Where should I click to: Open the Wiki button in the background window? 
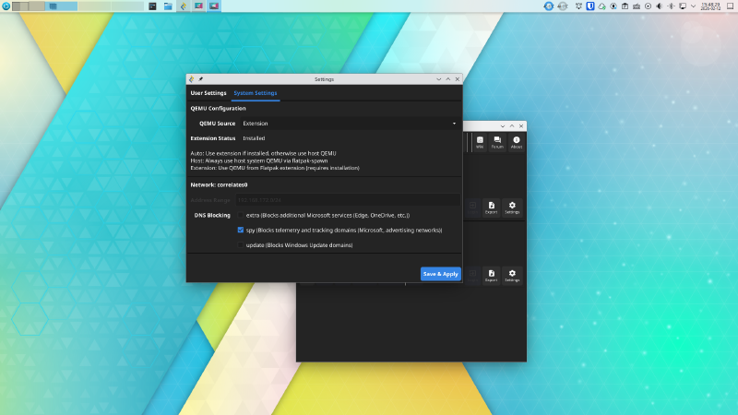click(x=480, y=143)
